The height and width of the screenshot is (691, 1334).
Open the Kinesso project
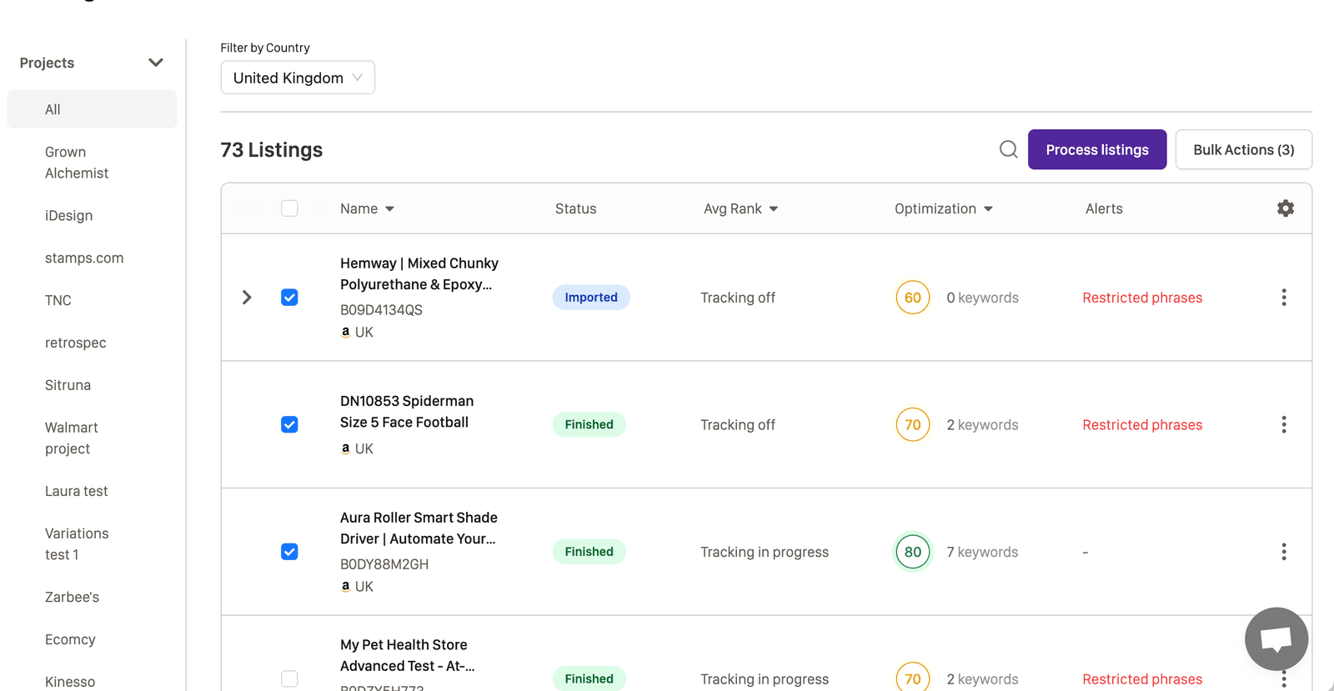(x=70, y=681)
